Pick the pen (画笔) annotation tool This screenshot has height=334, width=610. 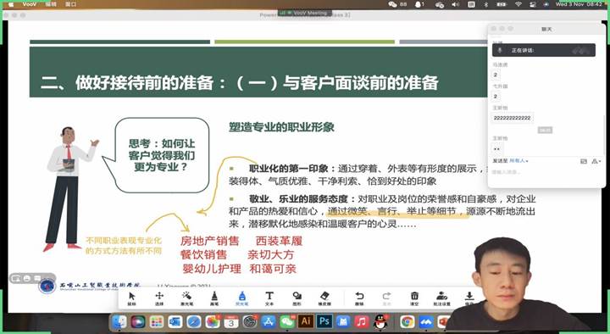214,298
